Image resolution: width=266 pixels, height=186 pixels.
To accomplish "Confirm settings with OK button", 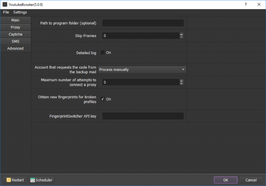I will (x=225, y=180).
